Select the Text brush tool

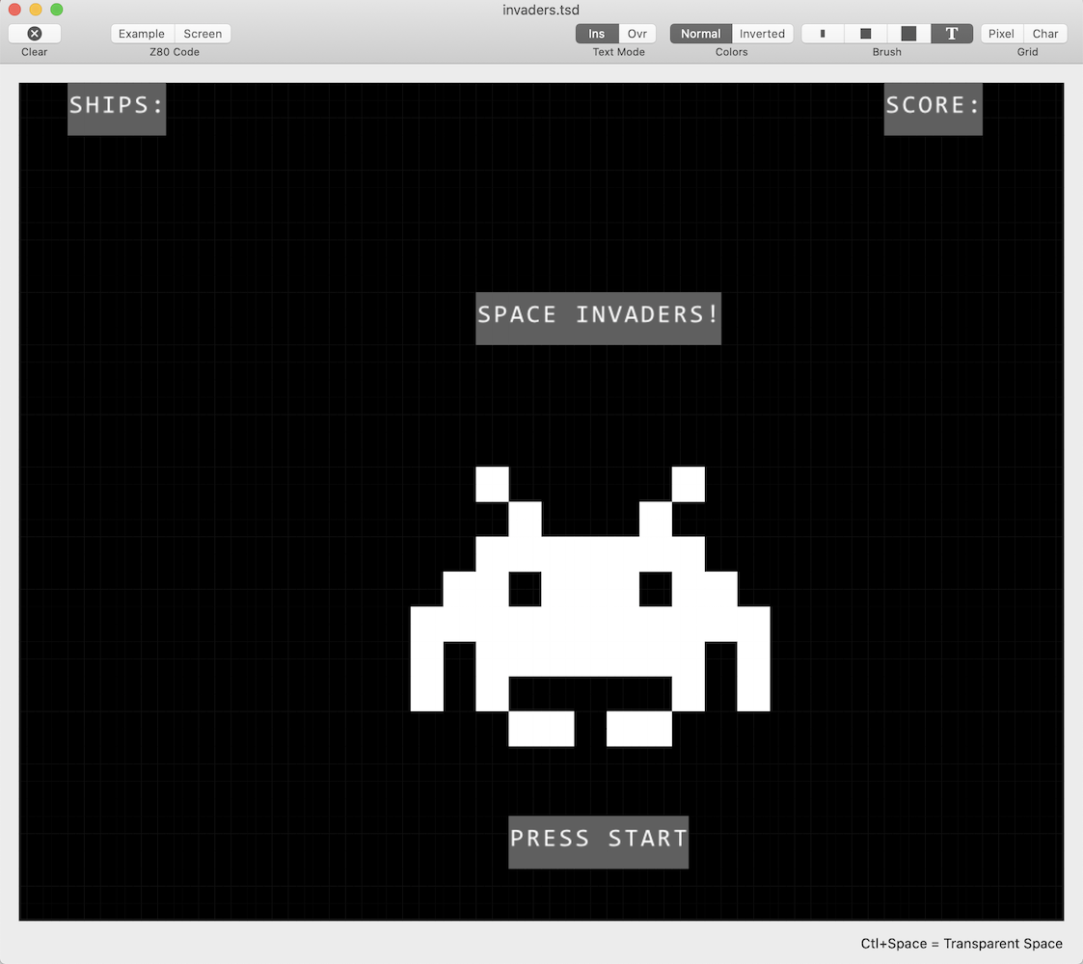point(952,34)
